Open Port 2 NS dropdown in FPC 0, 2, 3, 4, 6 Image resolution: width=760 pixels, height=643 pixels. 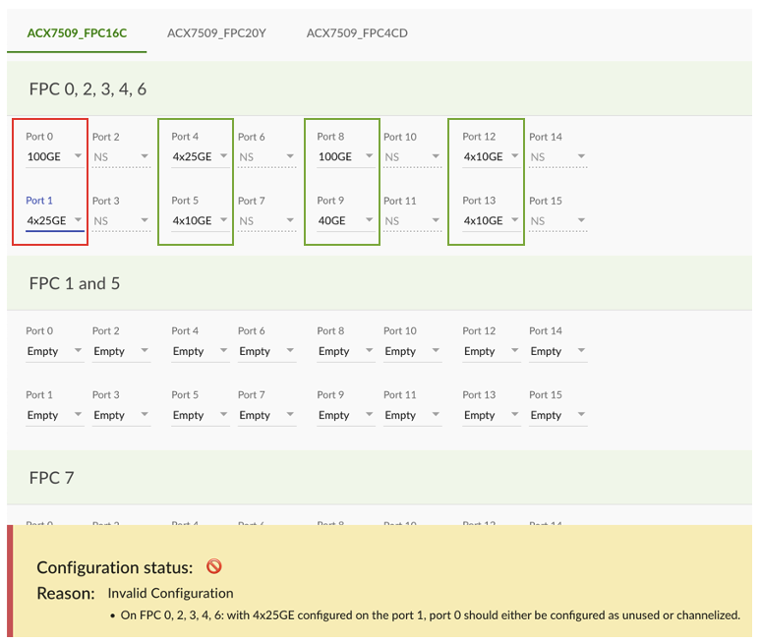[x=121, y=157]
